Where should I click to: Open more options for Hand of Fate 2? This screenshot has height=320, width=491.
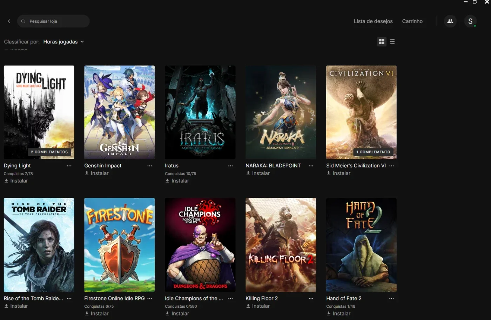pos(392,299)
